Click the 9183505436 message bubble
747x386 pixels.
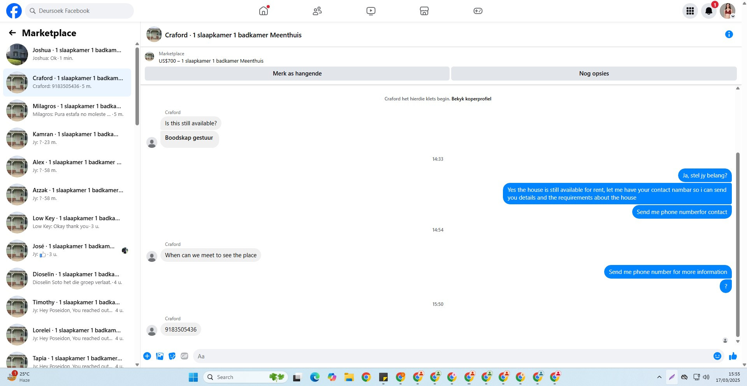pyautogui.click(x=181, y=330)
